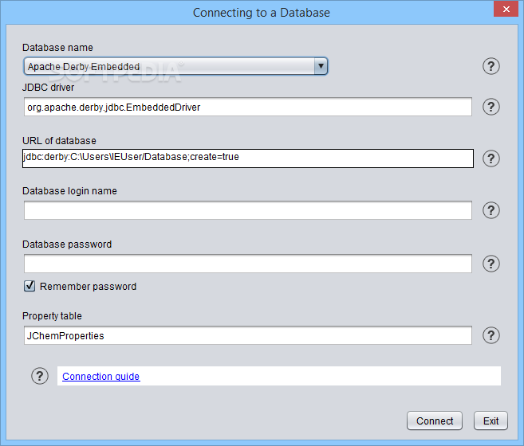Focus the URL of database text field
The width and height of the screenshot is (524, 446).
[247, 158]
